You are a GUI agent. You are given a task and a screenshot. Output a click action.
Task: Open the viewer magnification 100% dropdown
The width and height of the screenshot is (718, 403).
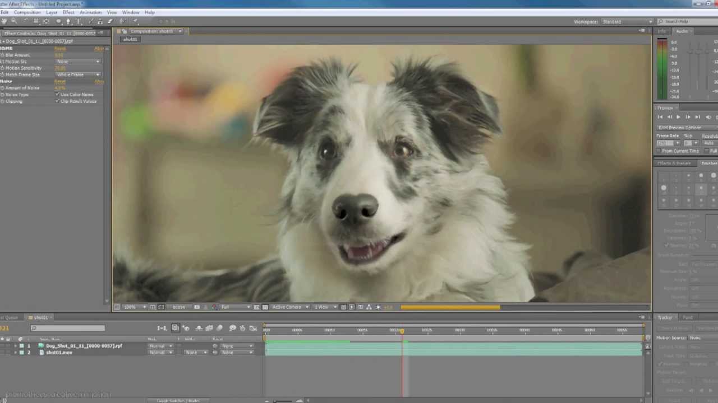[134, 307]
